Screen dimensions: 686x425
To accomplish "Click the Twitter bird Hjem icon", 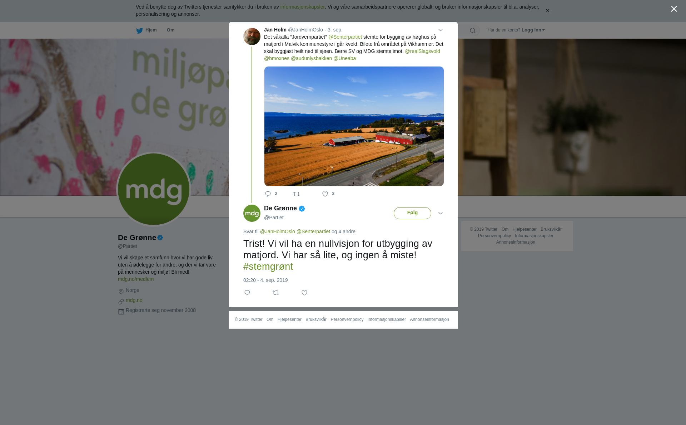I will tap(139, 30).
